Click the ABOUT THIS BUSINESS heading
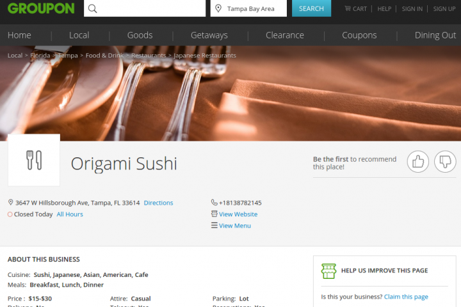This screenshot has width=461, height=307. pos(44,259)
